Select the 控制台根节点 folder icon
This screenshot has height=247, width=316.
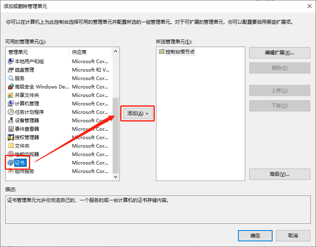click(162, 51)
